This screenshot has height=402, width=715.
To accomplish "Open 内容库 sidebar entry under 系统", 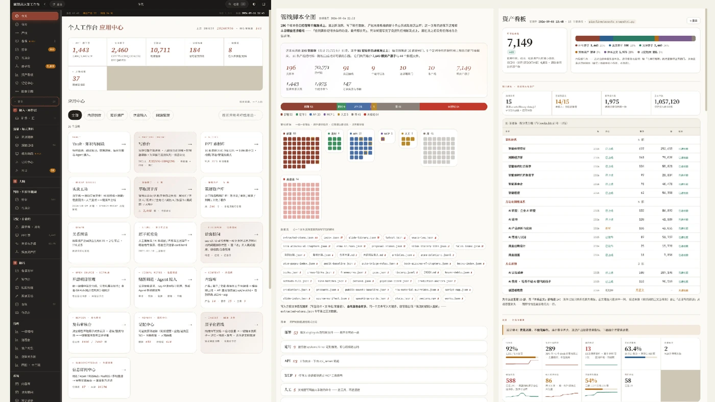I will tap(26, 384).
